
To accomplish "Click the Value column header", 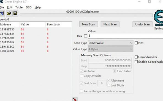I will pos(32,24).
